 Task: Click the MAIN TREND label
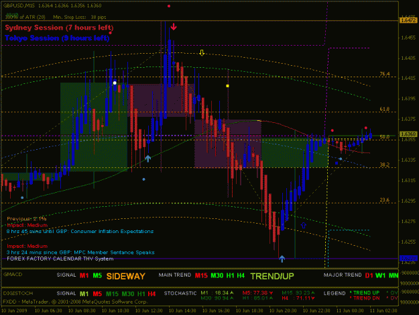point(175,275)
